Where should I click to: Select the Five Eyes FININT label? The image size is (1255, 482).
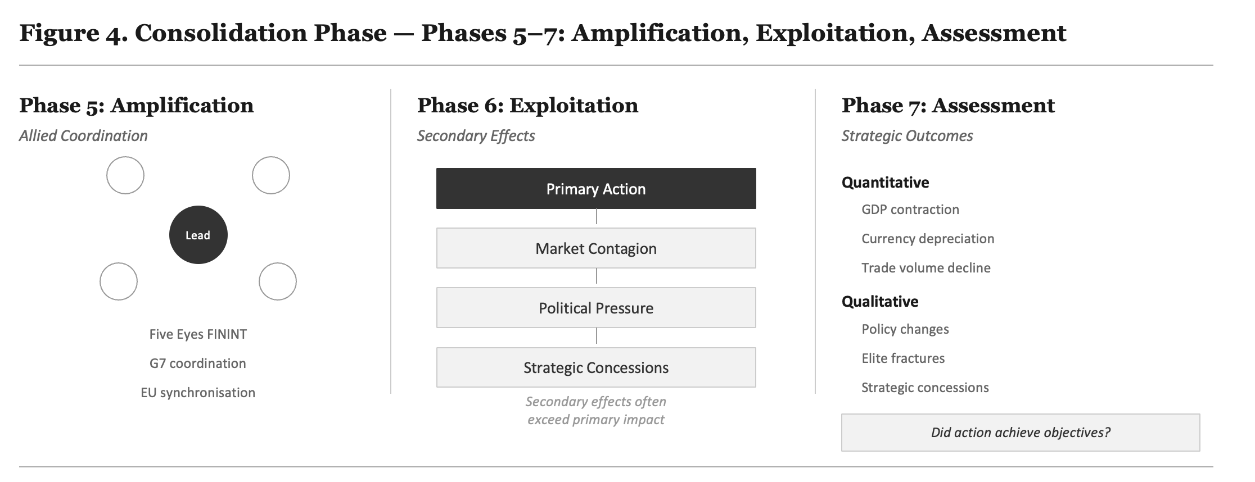(198, 334)
